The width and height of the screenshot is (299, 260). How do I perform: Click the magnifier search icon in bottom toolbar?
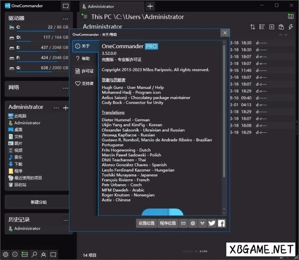(34, 254)
